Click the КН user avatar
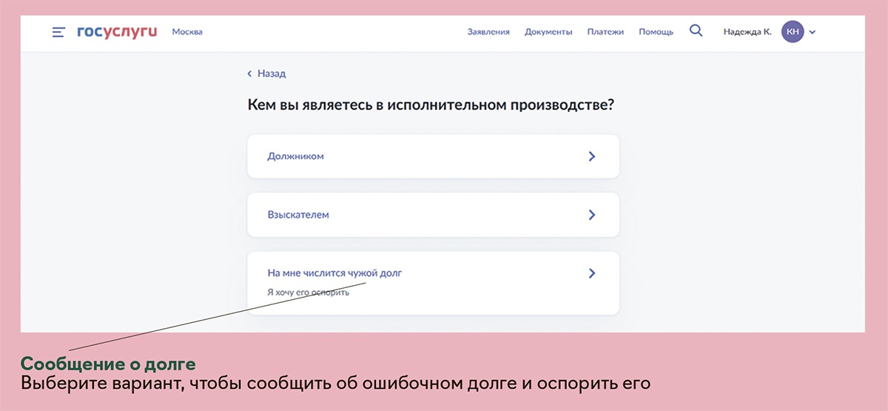Image resolution: width=888 pixels, height=411 pixels. pyautogui.click(x=793, y=32)
